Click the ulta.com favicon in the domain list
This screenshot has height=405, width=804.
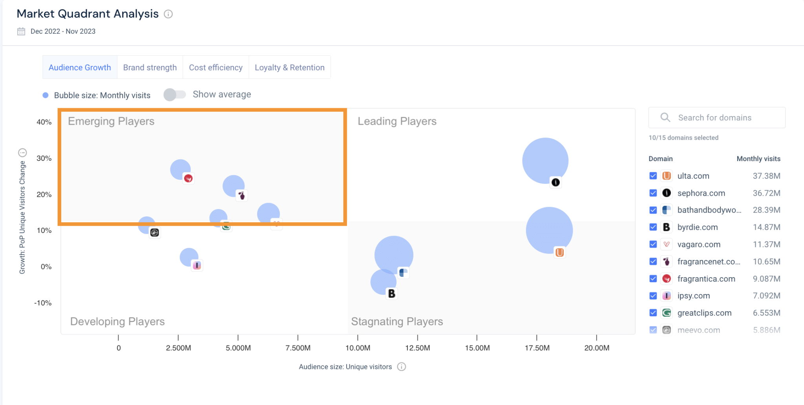(x=666, y=176)
